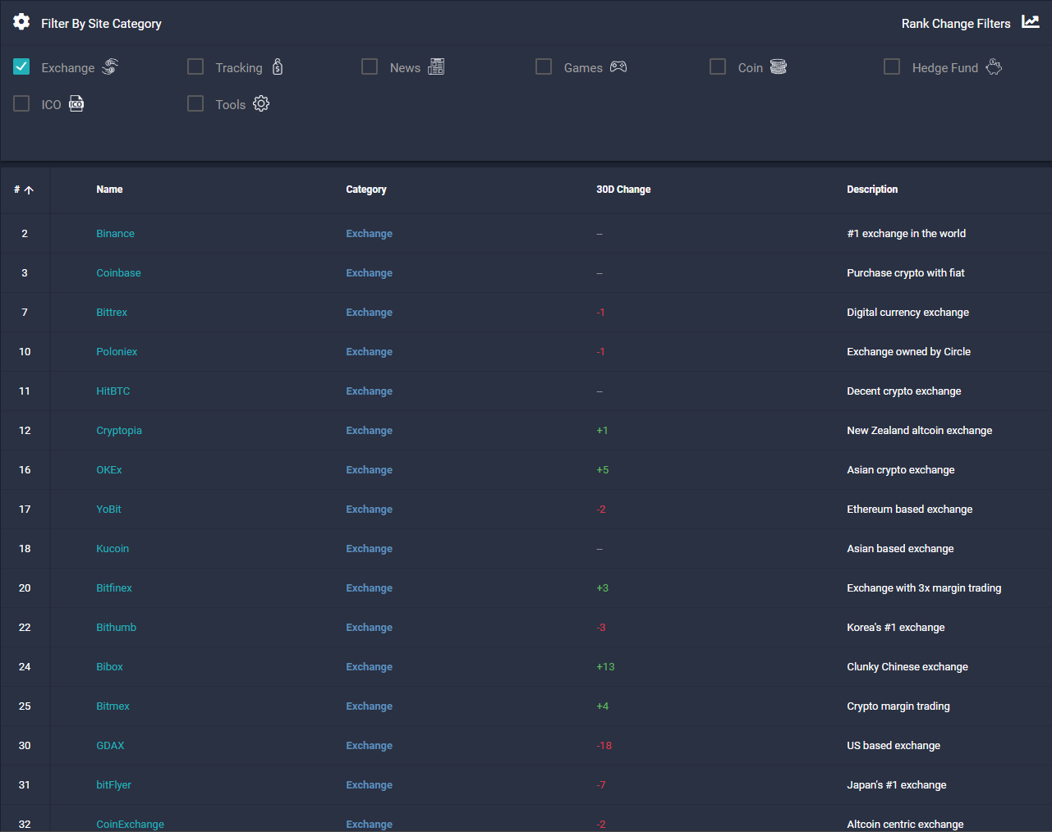This screenshot has width=1052, height=832.
Task: Click the piggy bank icon next to Hedge Fund
Action: (994, 67)
